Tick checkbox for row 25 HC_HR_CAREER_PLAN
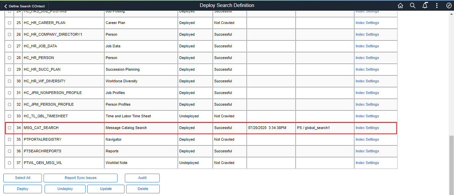The height and width of the screenshot is (195, 454). (9, 23)
